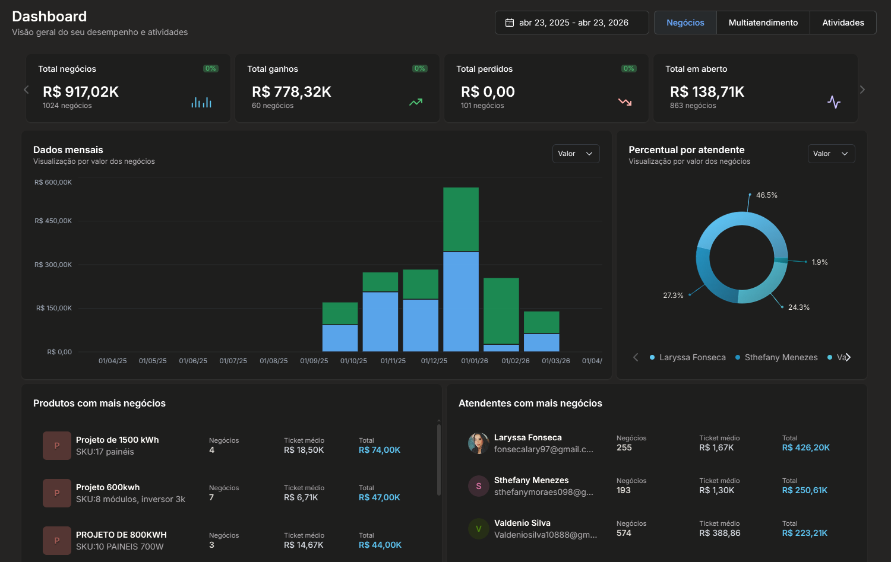Click the green bar segment for 01/01/26

(461, 219)
